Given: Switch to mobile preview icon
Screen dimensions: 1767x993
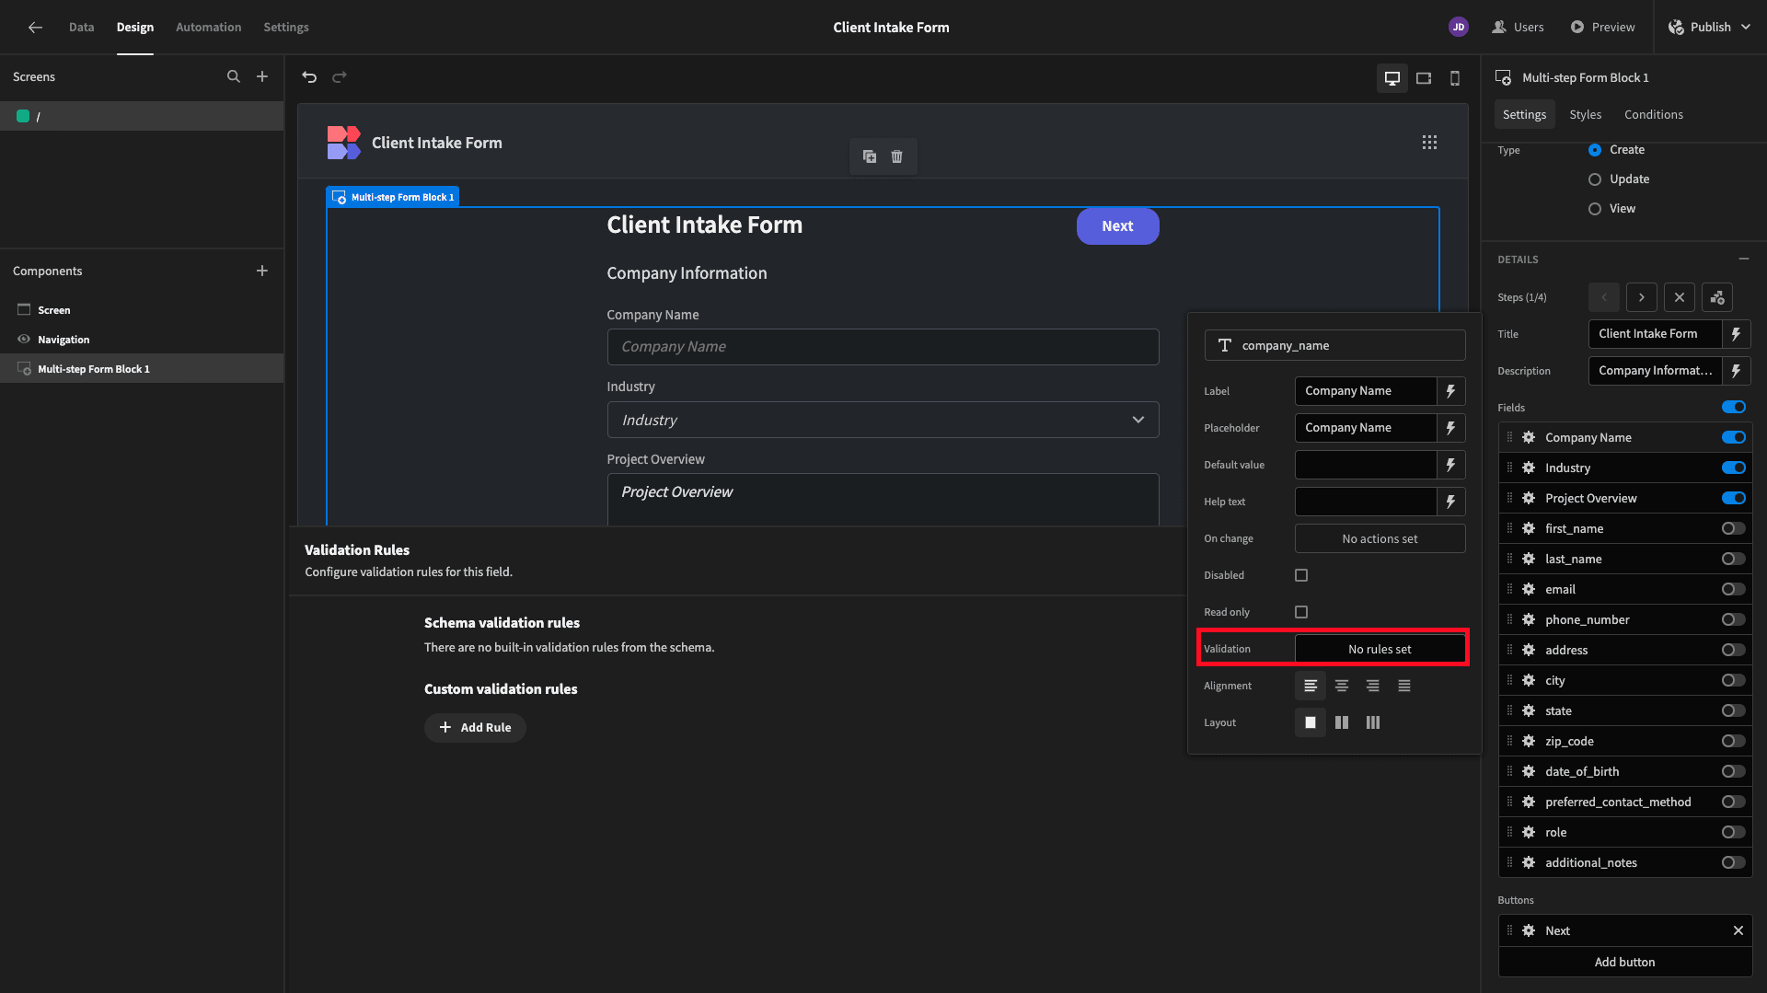Looking at the screenshot, I should [x=1455, y=78].
